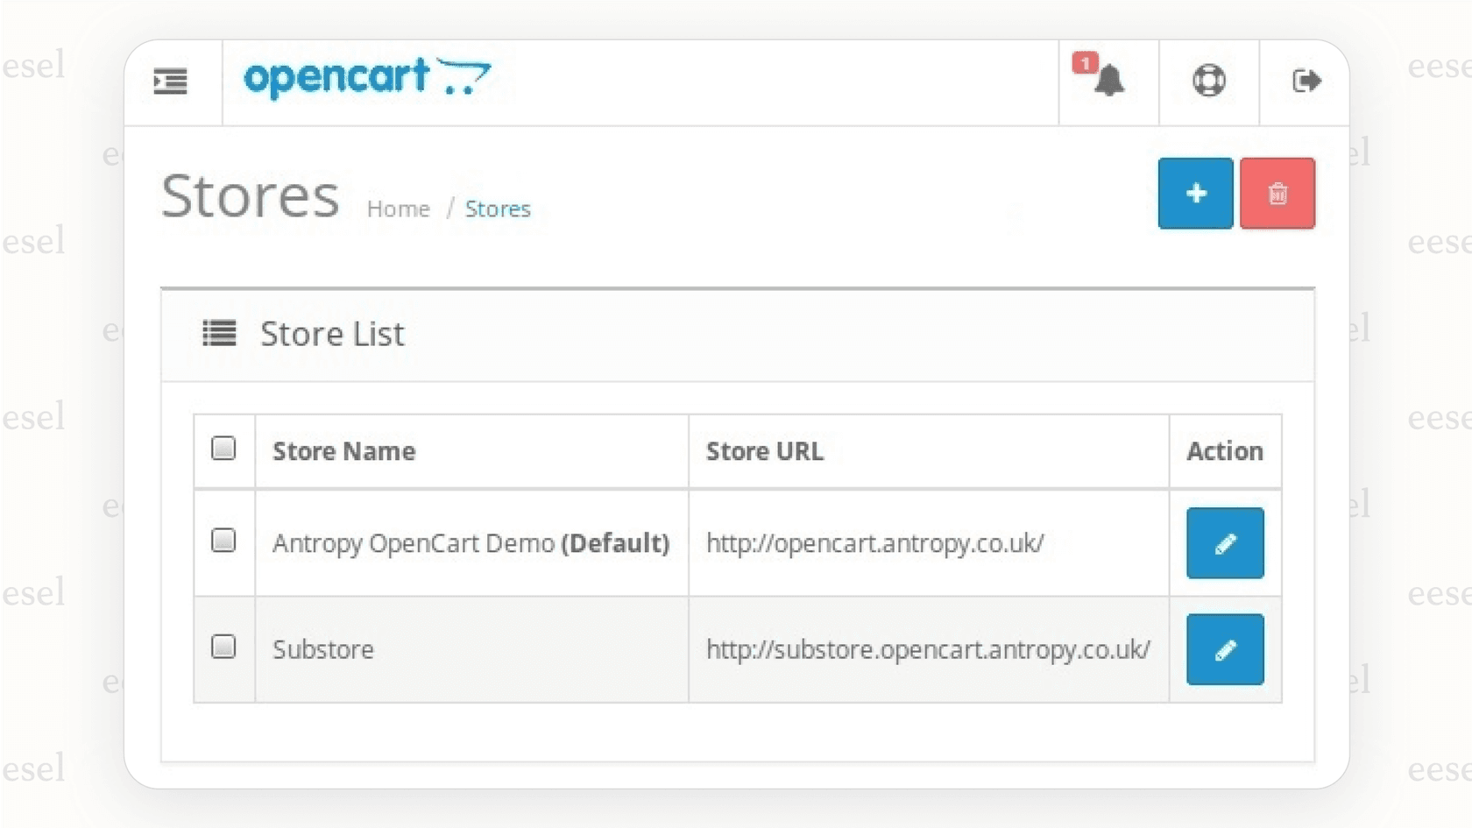1472x828 pixels.
Task: Click the Stores page heading
Action: click(x=251, y=195)
